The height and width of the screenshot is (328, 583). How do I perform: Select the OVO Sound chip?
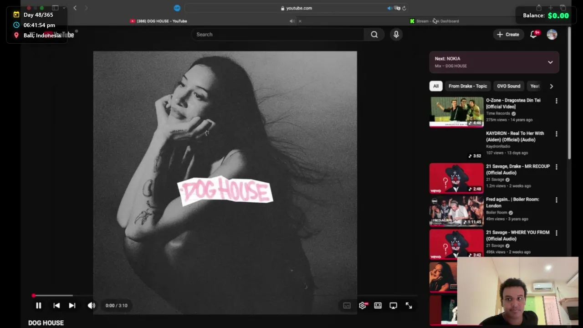pyautogui.click(x=508, y=86)
